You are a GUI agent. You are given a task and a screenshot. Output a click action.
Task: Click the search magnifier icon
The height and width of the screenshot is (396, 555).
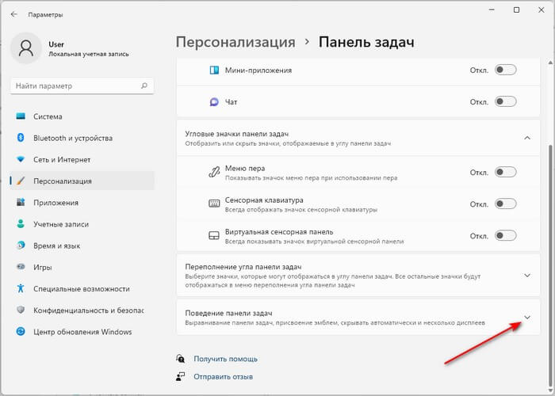[x=145, y=86]
